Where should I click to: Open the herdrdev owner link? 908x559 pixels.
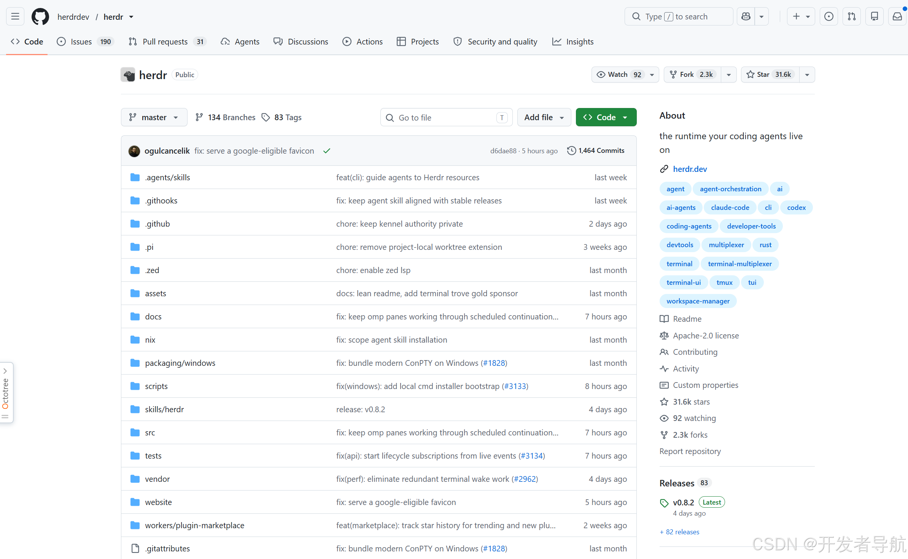[73, 17]
